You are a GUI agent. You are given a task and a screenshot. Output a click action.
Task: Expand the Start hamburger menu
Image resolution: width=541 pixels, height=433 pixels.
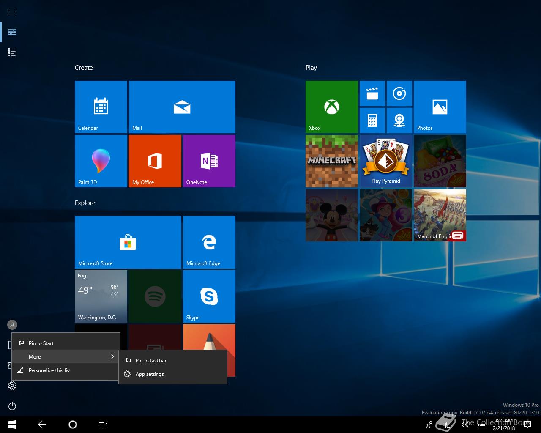pyautogui.click(x=12, y=12)
